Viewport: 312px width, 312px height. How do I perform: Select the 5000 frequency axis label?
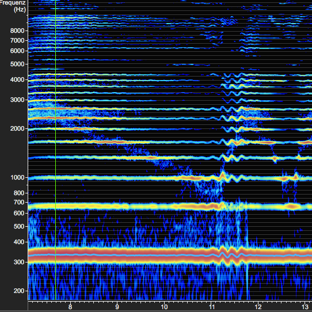click(17, 64)
